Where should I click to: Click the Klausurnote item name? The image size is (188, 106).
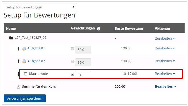coord(39,74)
